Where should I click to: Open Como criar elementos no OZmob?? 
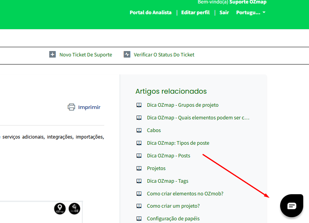[185, 194]
